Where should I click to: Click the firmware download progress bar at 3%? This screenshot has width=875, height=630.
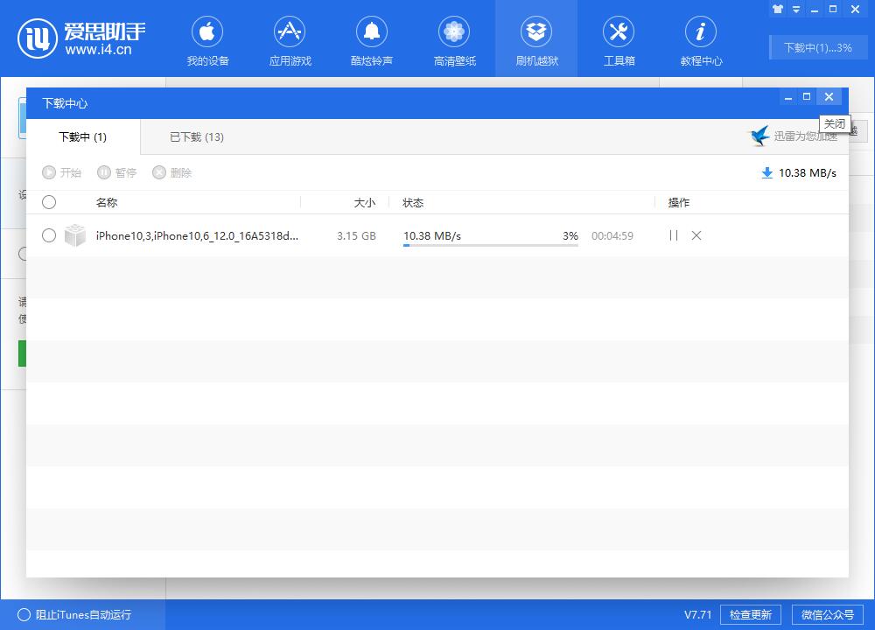coord(490,244)
